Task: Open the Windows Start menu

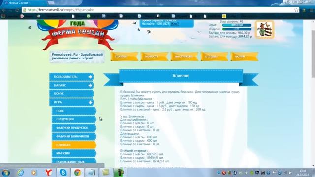Action: [x=5, y=173]
